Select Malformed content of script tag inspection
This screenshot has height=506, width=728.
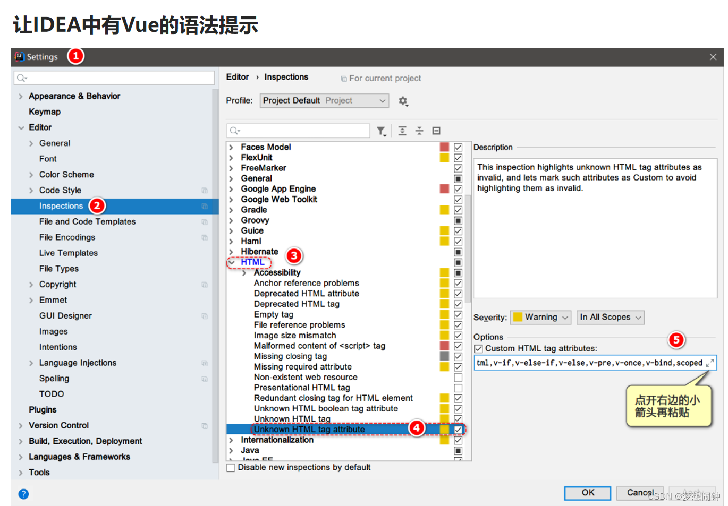point(319,346)
